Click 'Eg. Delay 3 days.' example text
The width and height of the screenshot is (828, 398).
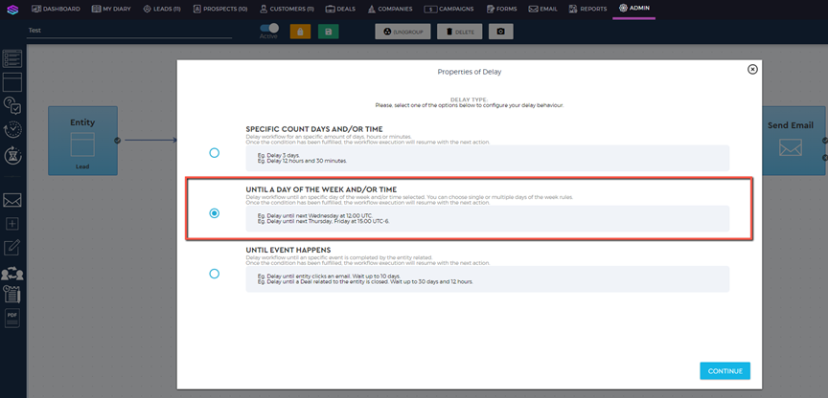278,156
